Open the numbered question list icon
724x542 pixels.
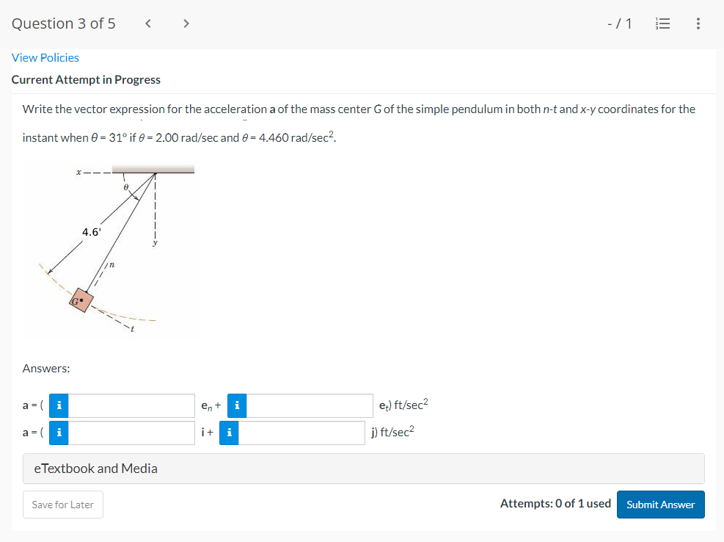click(662, 23)
